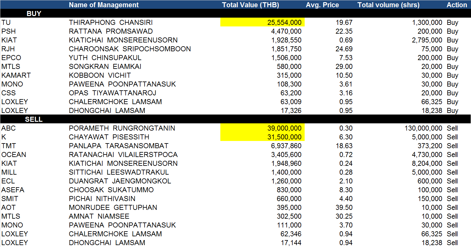Select DUANGRAT JAENGMONGKOL name cell

click(x=120, y=181)
